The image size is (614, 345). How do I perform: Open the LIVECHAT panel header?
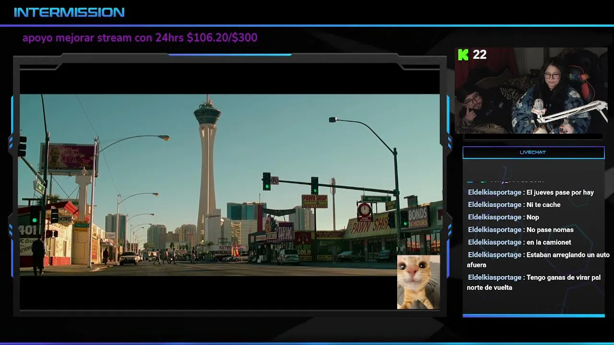click(533, 152)
